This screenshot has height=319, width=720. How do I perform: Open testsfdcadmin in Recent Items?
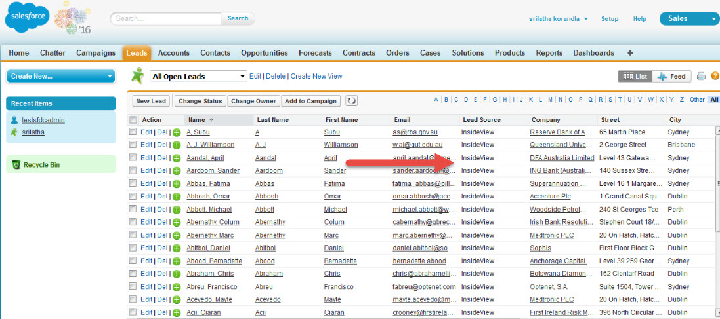(x=43, y=120)
